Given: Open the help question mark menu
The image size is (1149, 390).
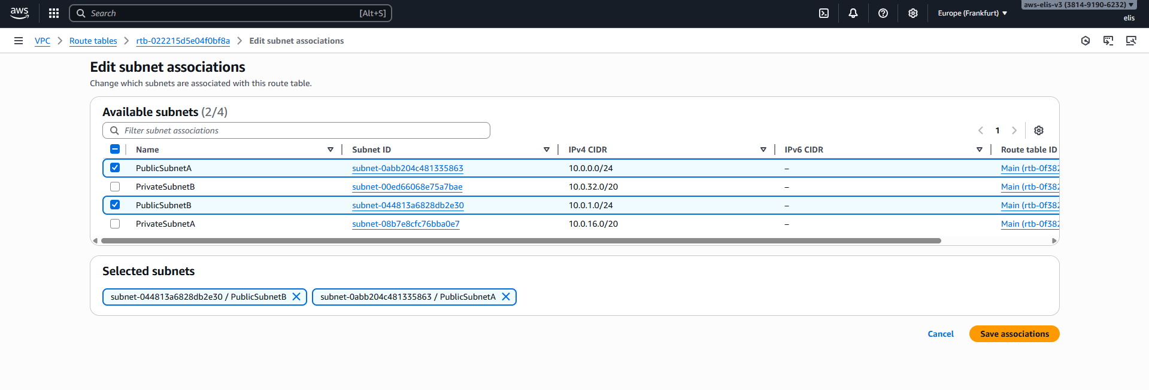Looking at the screenshot, I should [883, 13].
